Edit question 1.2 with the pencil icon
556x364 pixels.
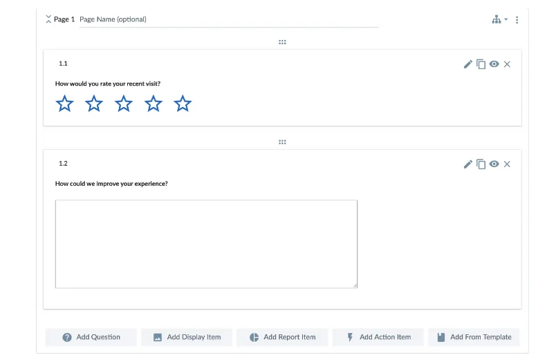468,164
